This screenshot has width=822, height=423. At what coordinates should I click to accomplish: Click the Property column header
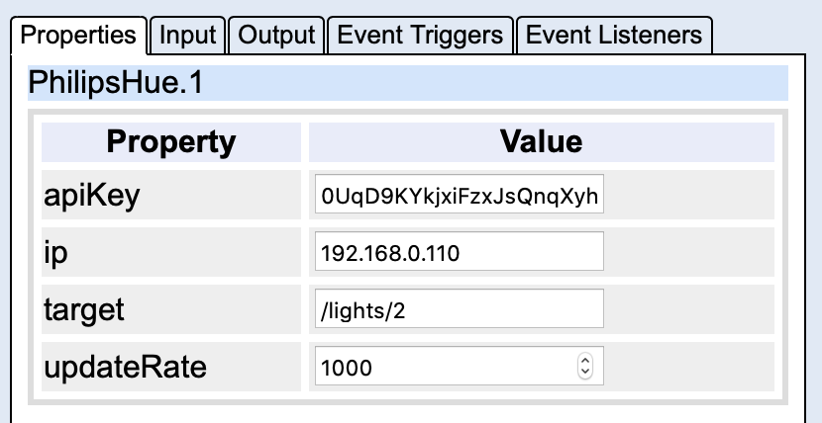tap(171, 142)
